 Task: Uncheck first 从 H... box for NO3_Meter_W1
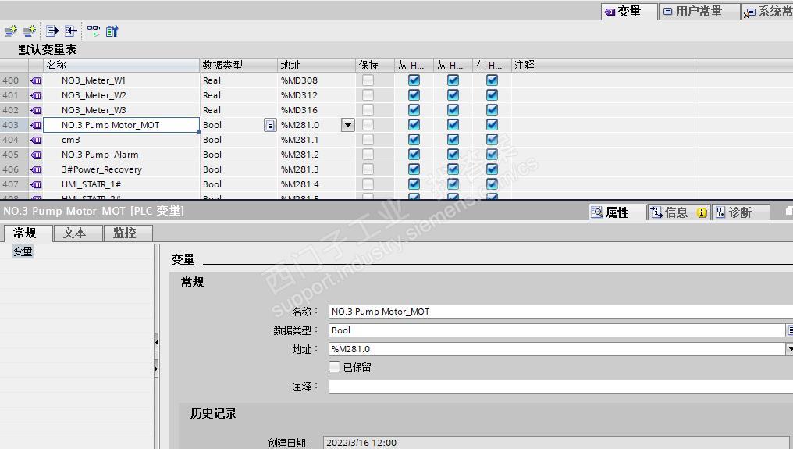[x=414, y=80]
